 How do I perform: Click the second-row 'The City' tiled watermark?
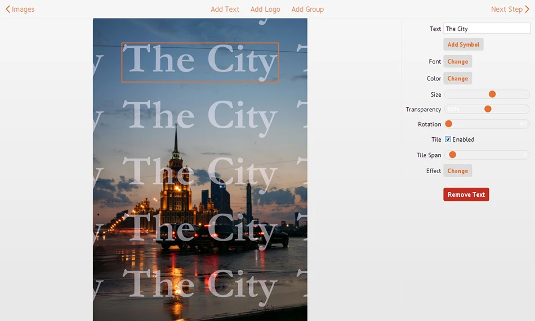[x=200, y=117]
